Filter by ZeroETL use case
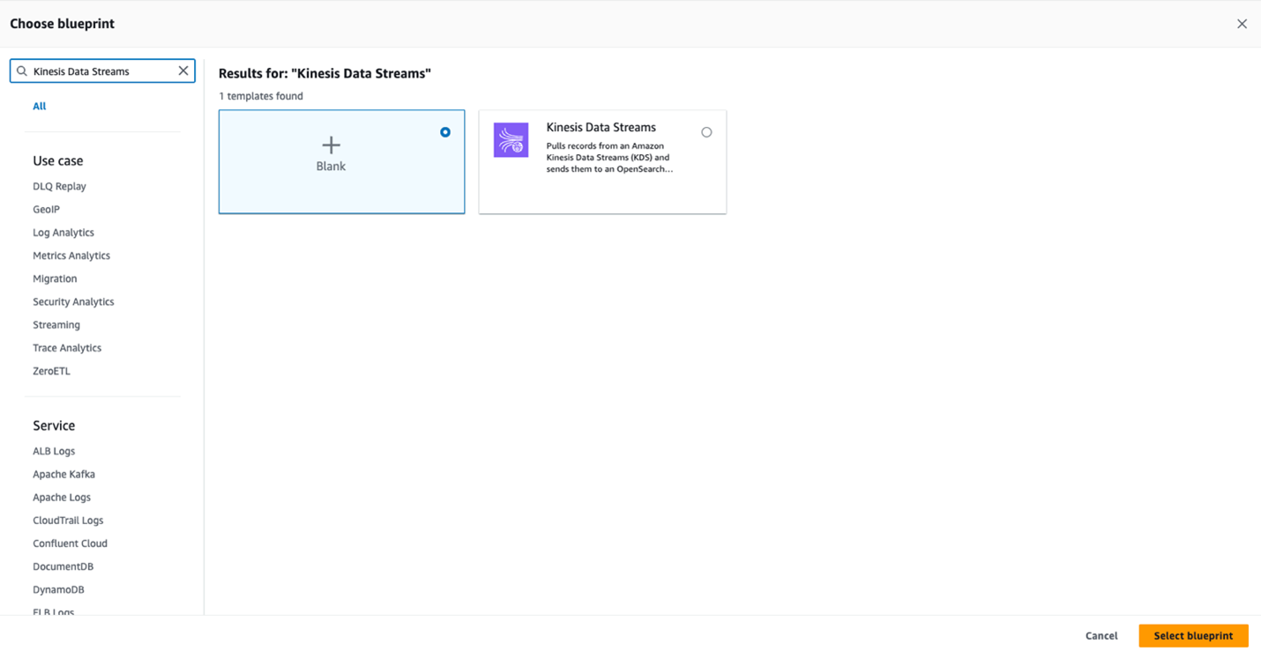The height and width of the screenshot is (651, 1261). coord(51,371)
